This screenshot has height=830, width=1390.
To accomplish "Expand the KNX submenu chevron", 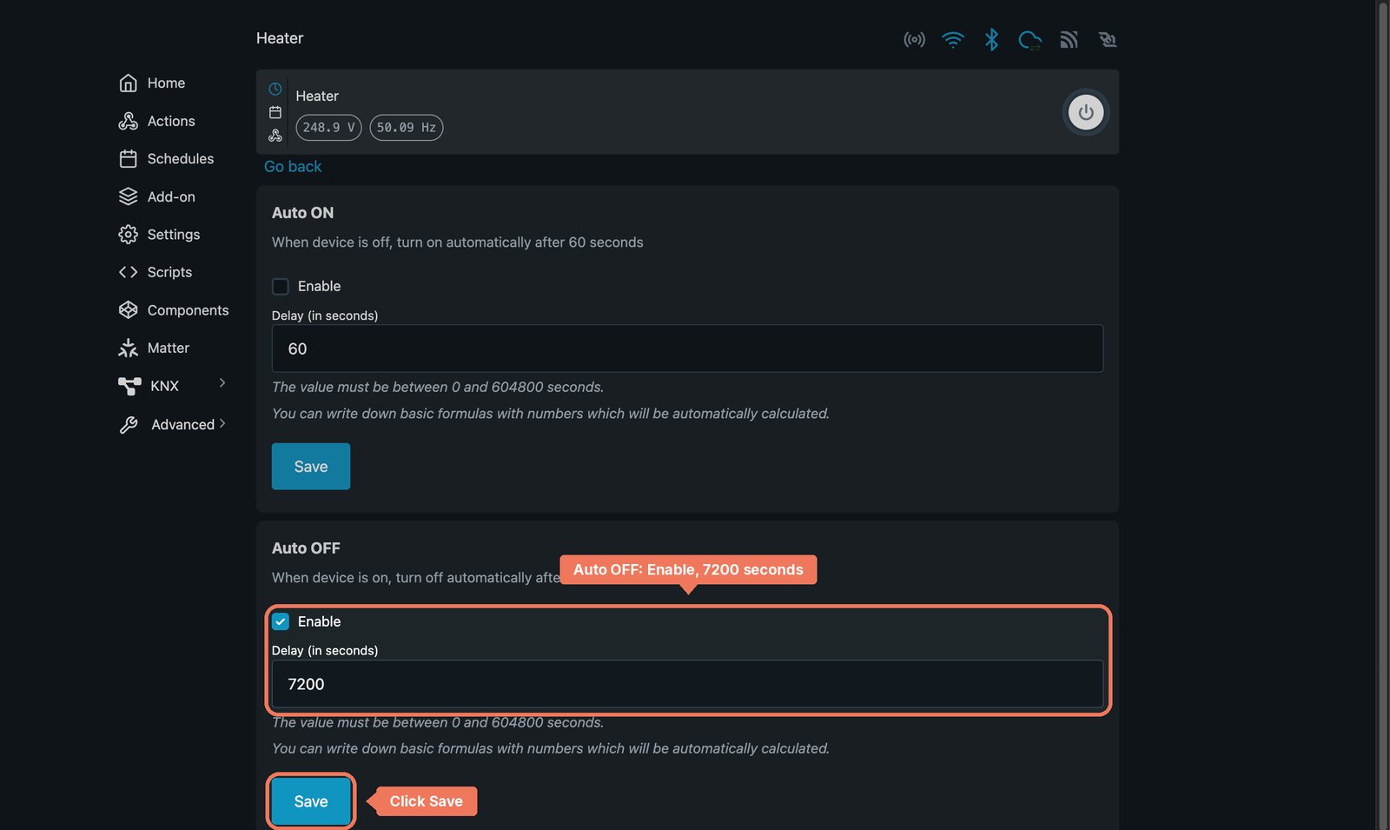I will coord(222,382).
